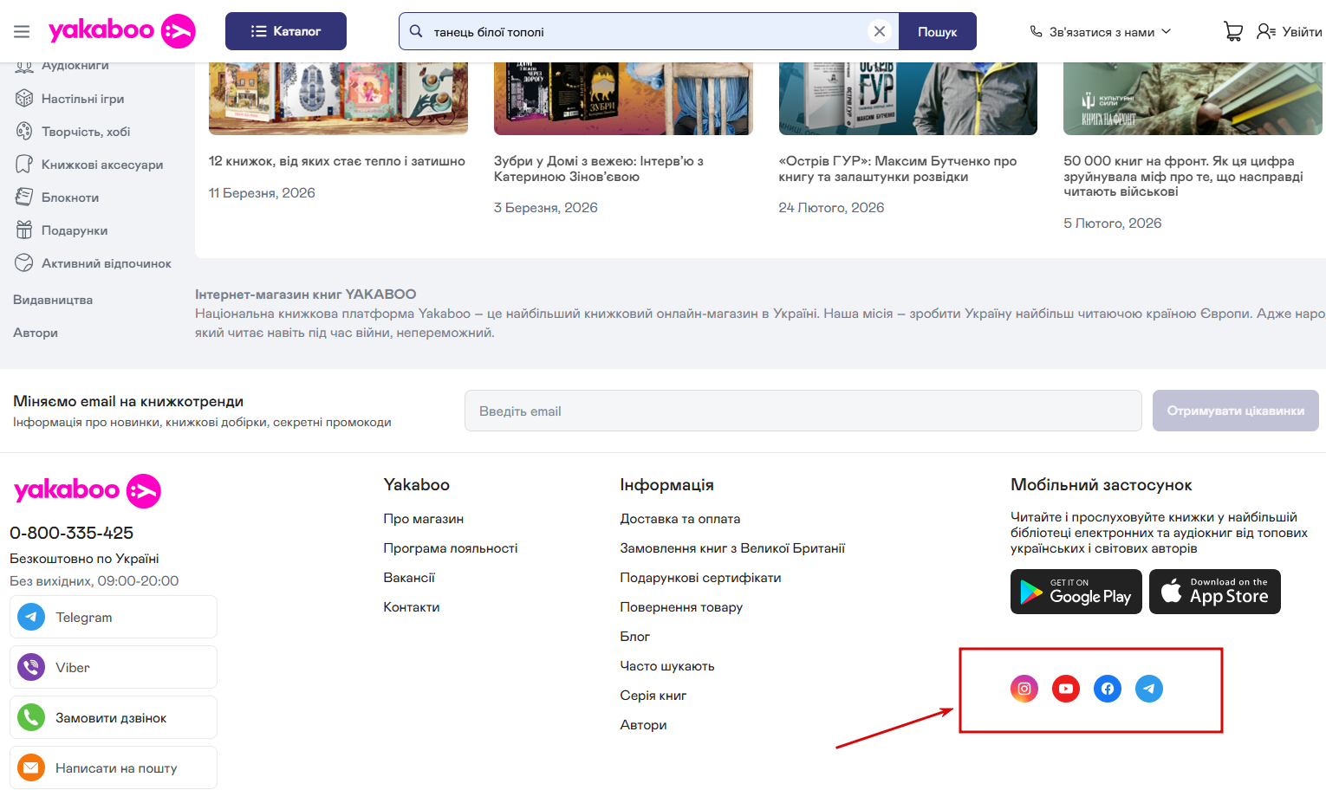Open the Подарункові сертифікати link
The image size is (1326, 790).
700,578
